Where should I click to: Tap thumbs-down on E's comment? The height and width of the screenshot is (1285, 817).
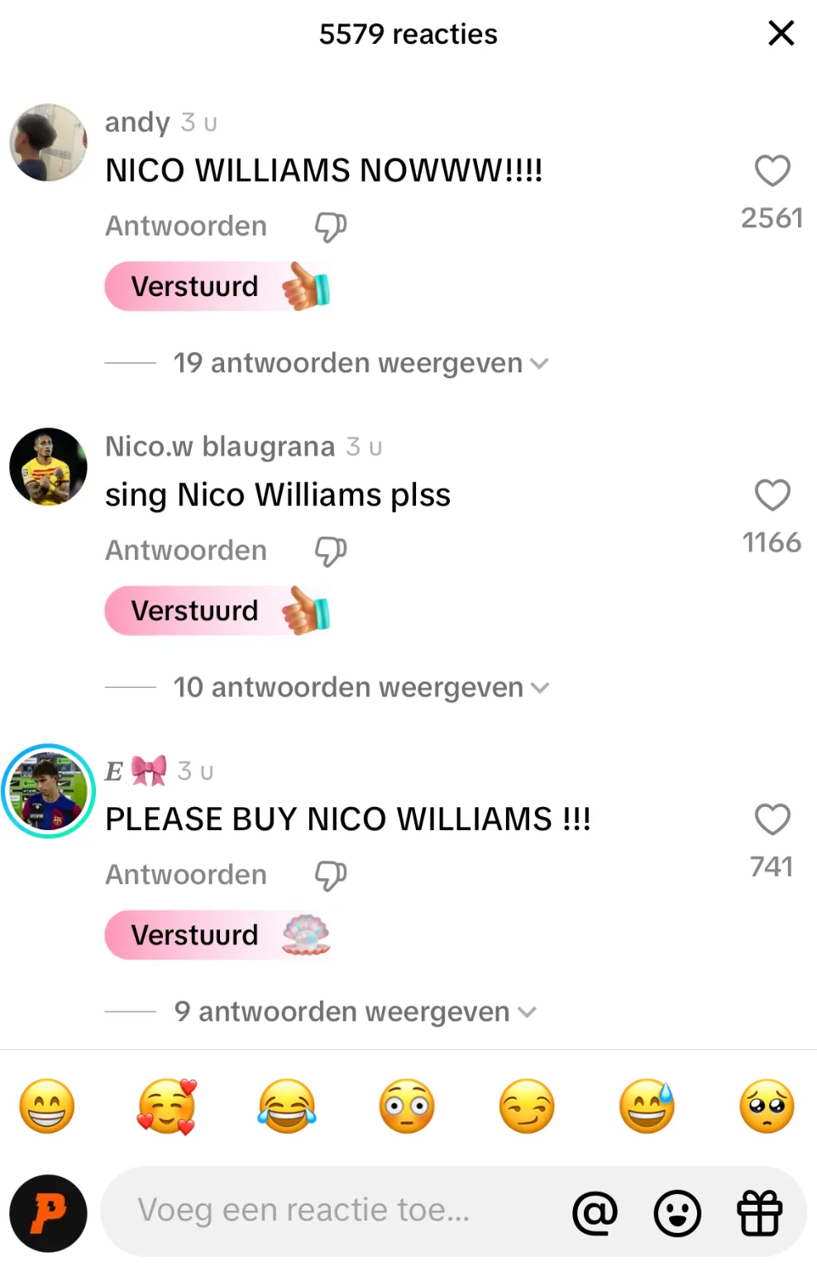[330, 875]
